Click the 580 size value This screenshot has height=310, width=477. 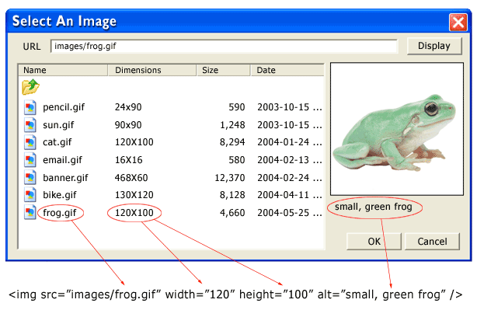(237, 160)
